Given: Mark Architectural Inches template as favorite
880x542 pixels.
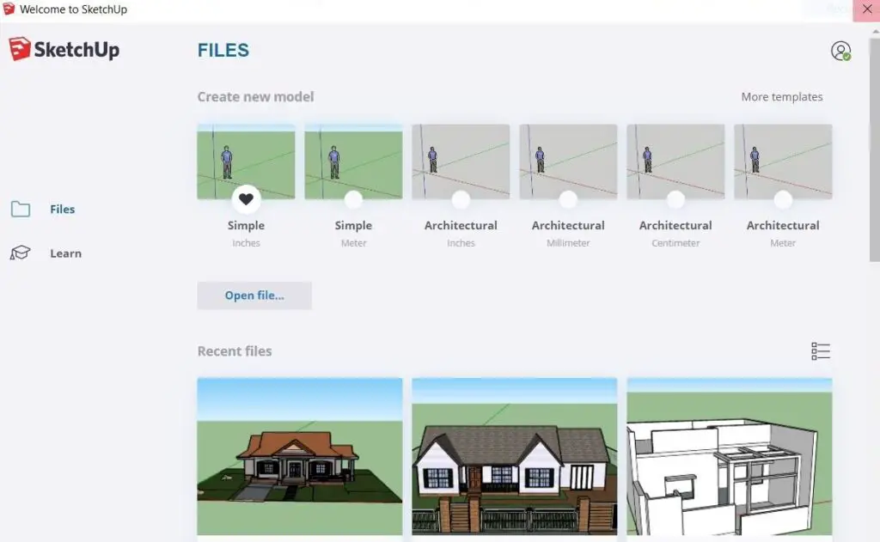Looking at the screenshot, I should (461, 199).
